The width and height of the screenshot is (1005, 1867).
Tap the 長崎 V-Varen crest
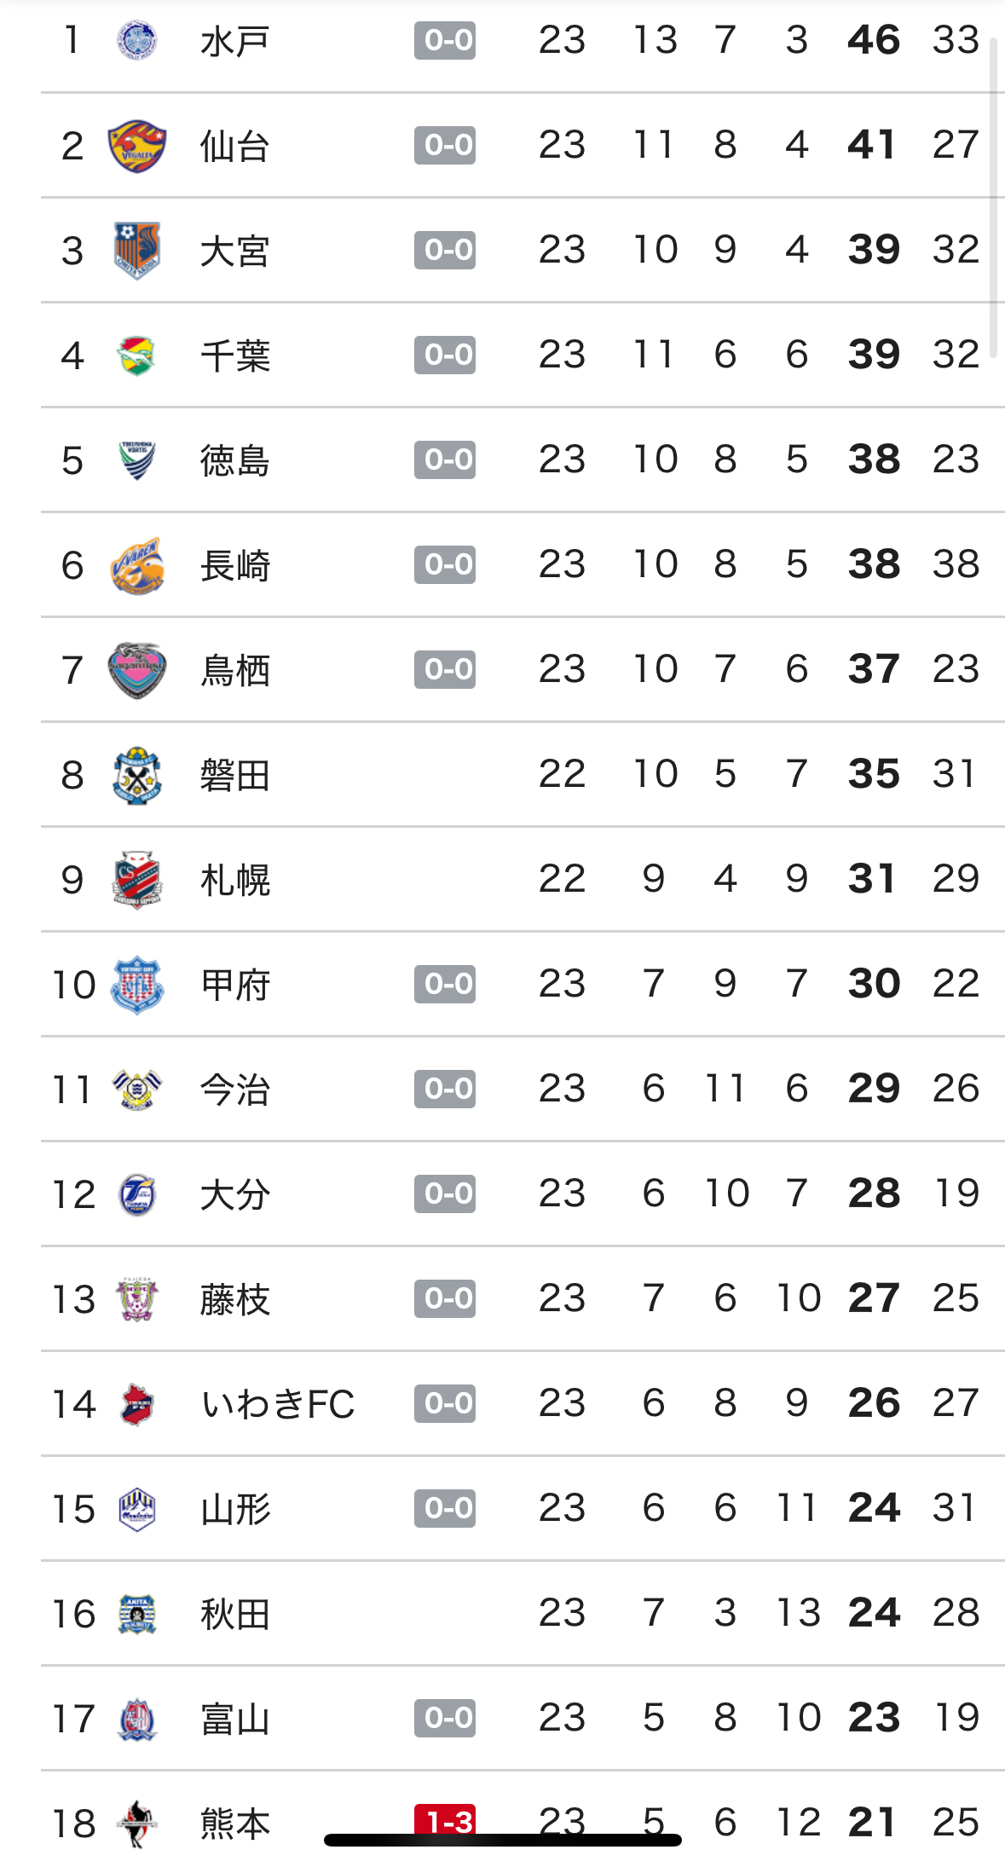136,565
